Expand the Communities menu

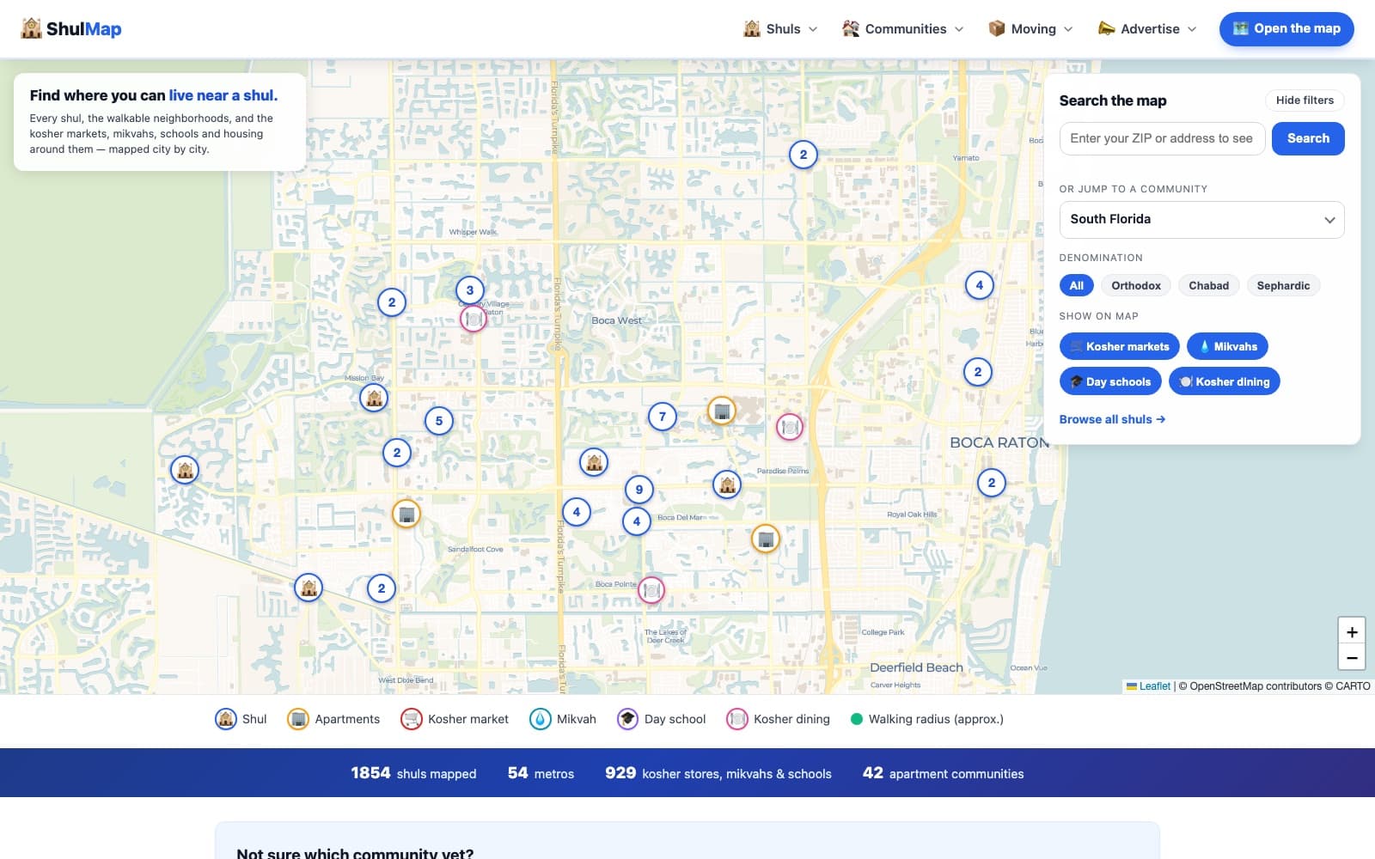pyautogui.click(x=903, y=29)
